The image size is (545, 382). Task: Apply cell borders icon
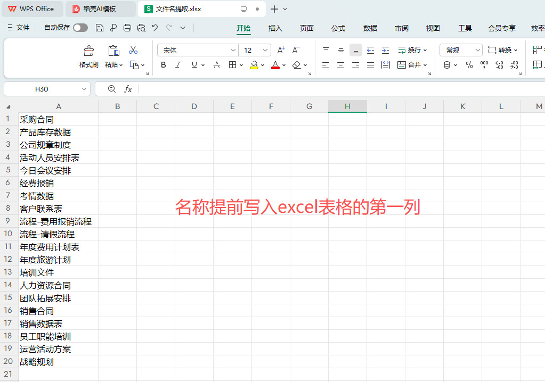[232, 65]
